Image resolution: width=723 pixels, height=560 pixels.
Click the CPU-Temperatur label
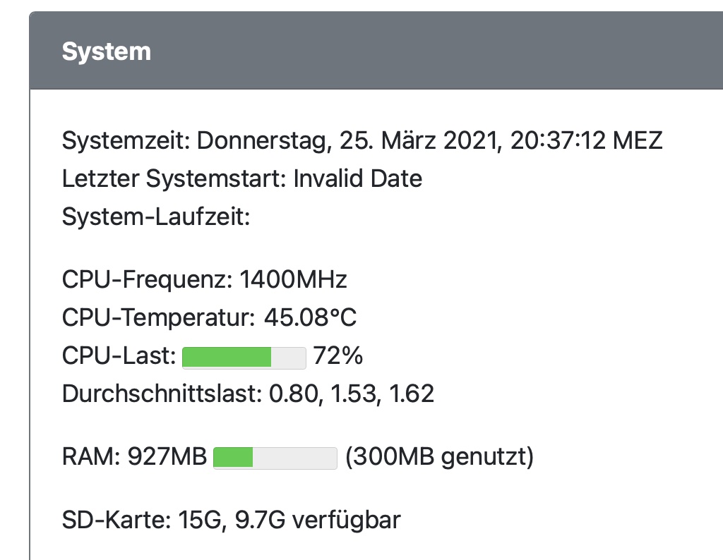[158, 318]
